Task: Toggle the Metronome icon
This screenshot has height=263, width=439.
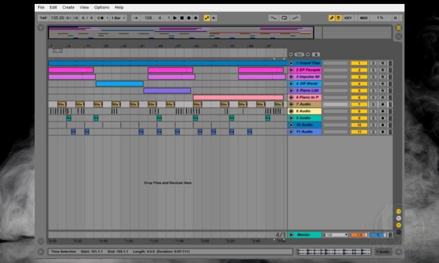Action: [100, 18]
